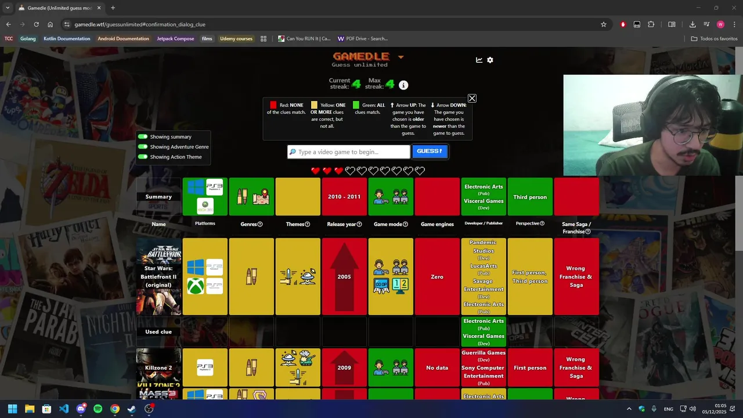Click the Used clue row label
The width and height of the screenshot is (743, 418).
[158, 331]
